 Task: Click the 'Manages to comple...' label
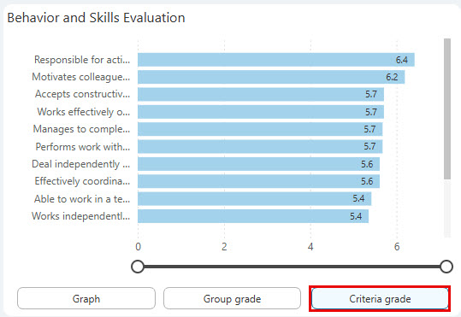click(81, 129)
